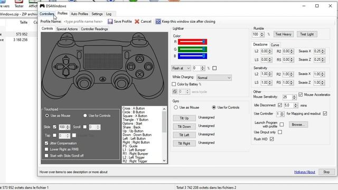Open the Hotkeys/About link
Image resolution: width=338 pixels, height=190 pixels.
(305, 172)
